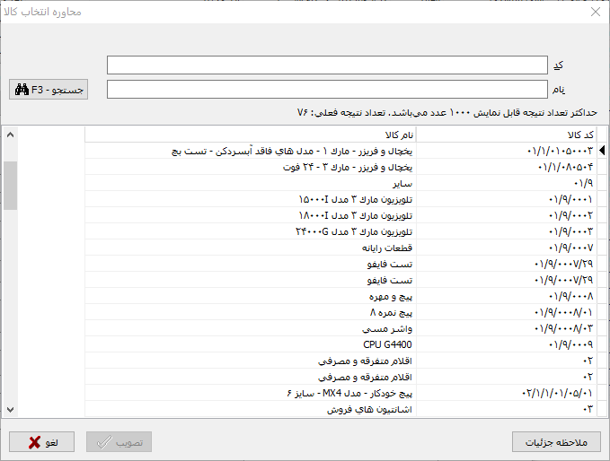Click the greyed-out confirm button (تصویب)
This screenshot has width=610, height=461.
[x=119, y=442]
